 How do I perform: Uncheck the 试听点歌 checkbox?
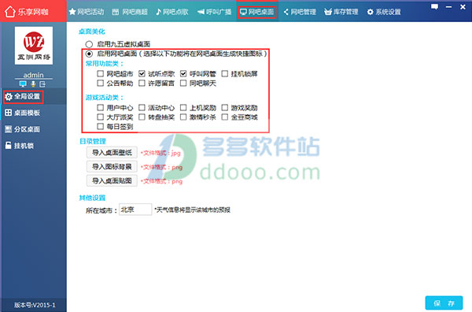[142, 73]
